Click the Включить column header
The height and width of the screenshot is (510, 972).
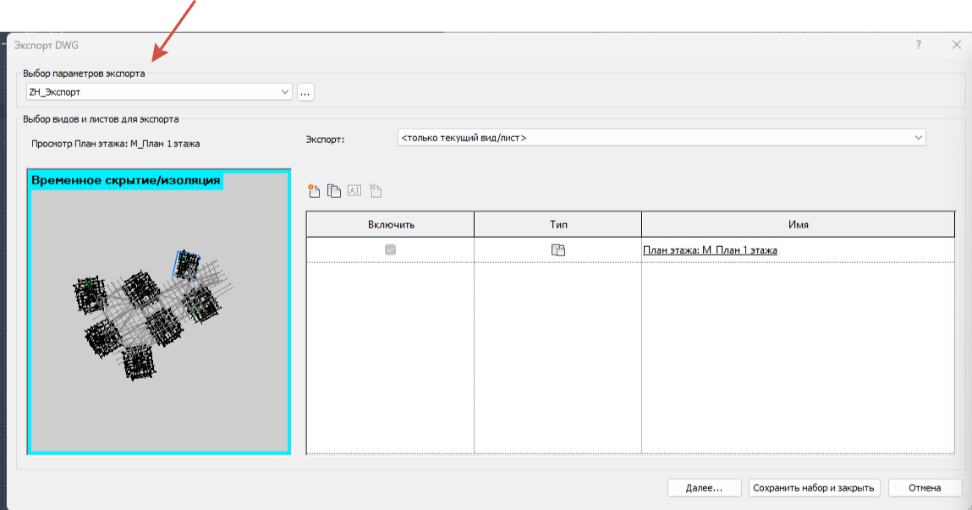(391, 224)
